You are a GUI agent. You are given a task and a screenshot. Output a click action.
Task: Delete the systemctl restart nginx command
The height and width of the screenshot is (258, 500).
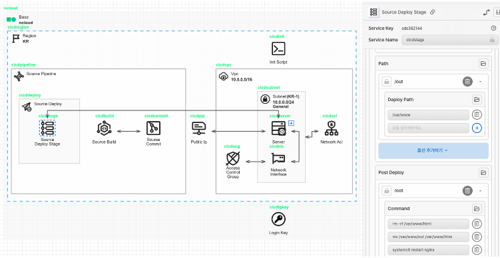click(477, 250)
